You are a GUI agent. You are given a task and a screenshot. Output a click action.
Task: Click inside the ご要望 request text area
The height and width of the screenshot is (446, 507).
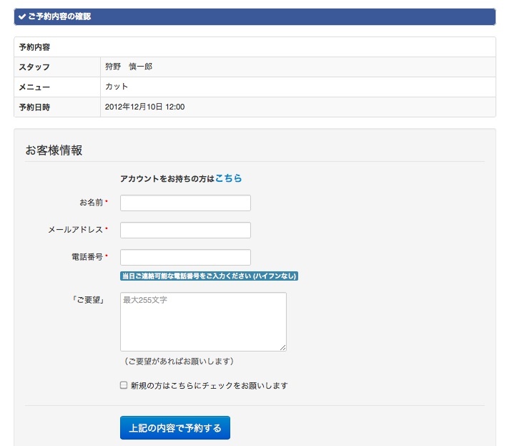pyautogui.click(x=203, y=321)
